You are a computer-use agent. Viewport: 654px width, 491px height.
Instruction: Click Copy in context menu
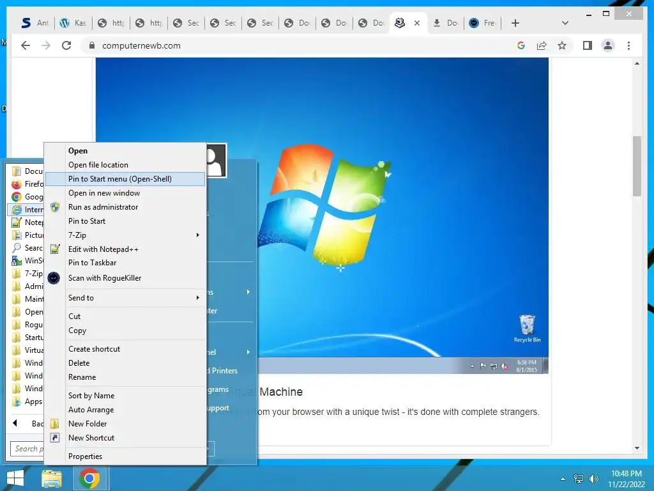coord(125,331)
